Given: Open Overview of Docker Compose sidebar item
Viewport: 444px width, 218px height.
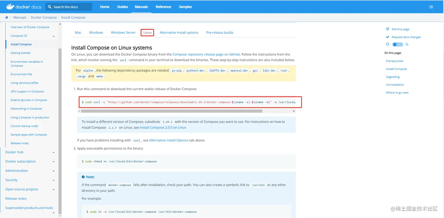Looking at the screenshot, I should click(30, 27).
